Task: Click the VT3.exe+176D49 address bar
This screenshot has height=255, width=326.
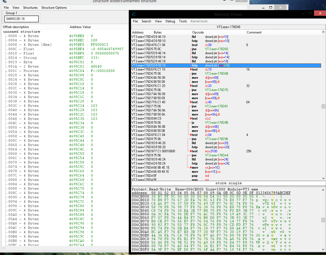Action: click(228, 27)
